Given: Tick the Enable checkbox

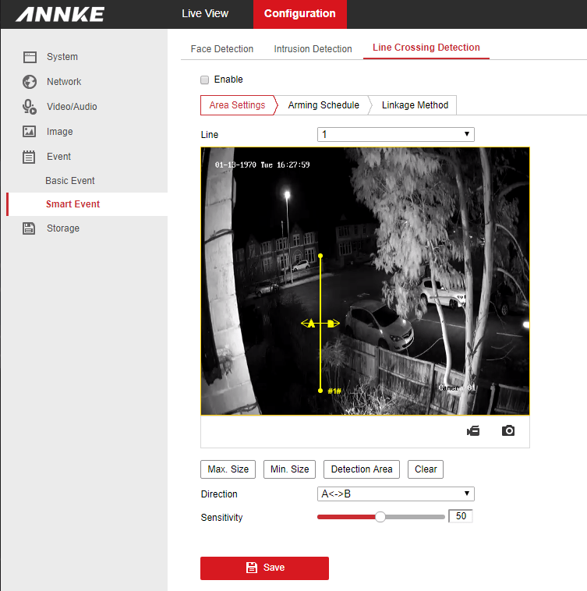Looking at the screenshot, I should pyautogui.click(x=205, y=80).
